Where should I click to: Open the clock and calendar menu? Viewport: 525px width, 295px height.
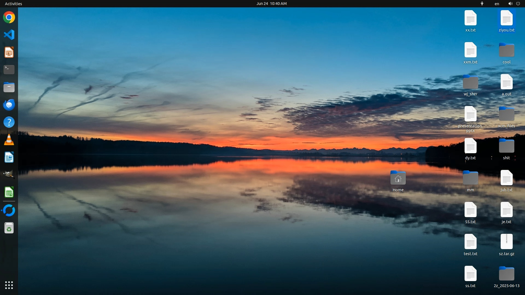[271, 4]
